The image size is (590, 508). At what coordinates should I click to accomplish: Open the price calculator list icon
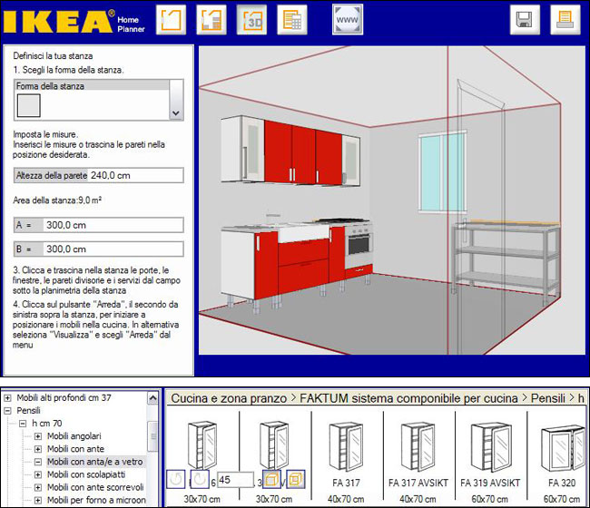(x=291, y=19)
